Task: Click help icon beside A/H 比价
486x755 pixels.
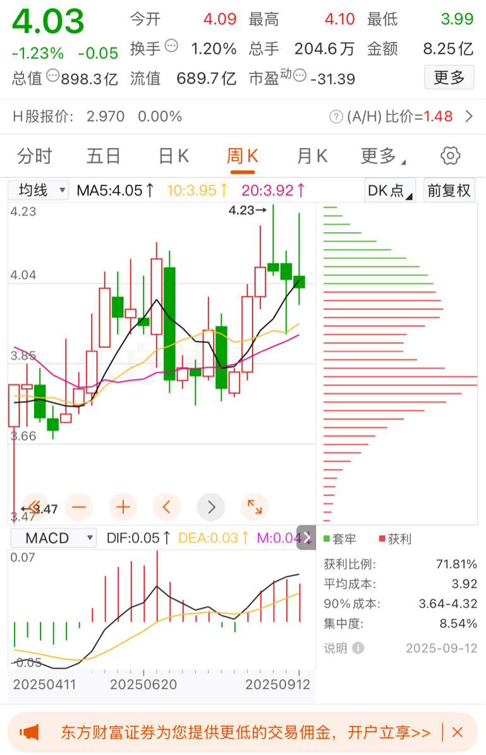Action: click(336, 116)
